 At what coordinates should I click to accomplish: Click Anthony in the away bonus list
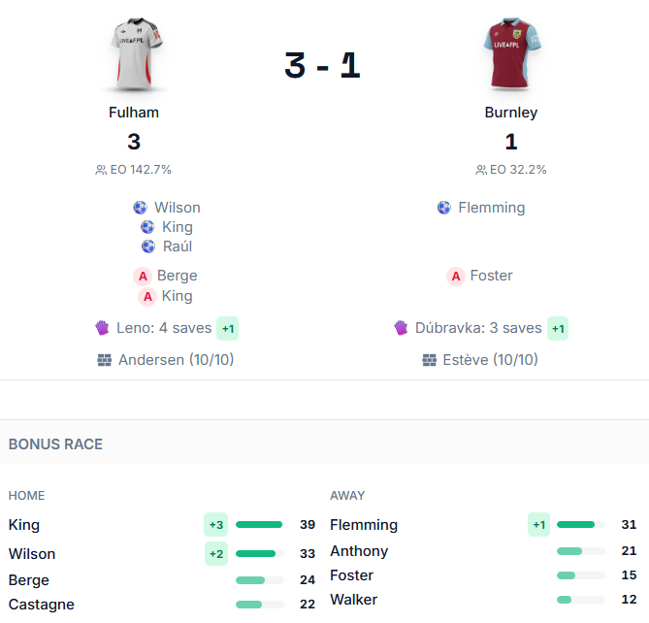pos(359,551)
